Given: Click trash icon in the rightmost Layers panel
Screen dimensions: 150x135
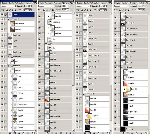Looking at the screenshot, I should (x=146, y=133).
